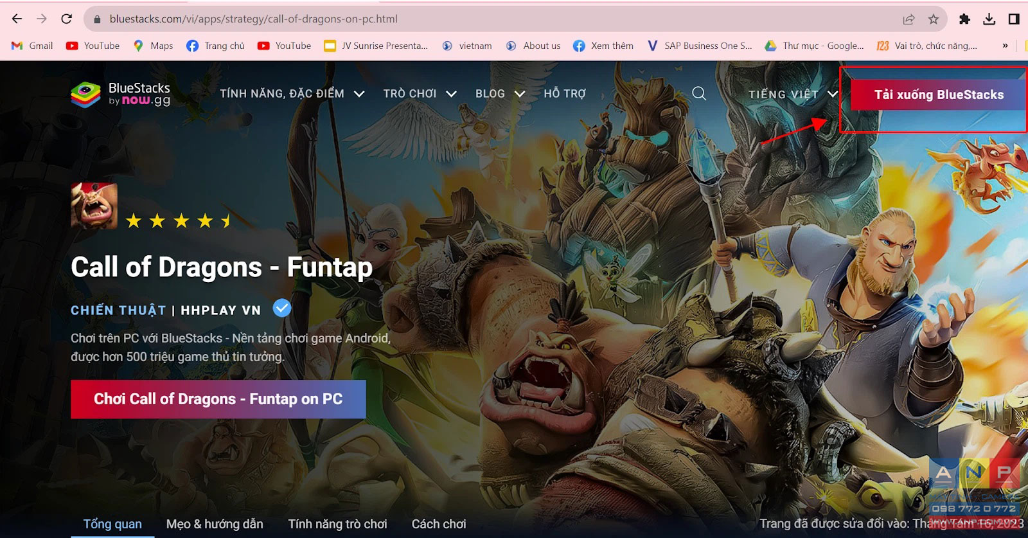This screenshot has width=1028, height=538.
Task: Open the Maps bookmark
Action: [x=153, y=46]
